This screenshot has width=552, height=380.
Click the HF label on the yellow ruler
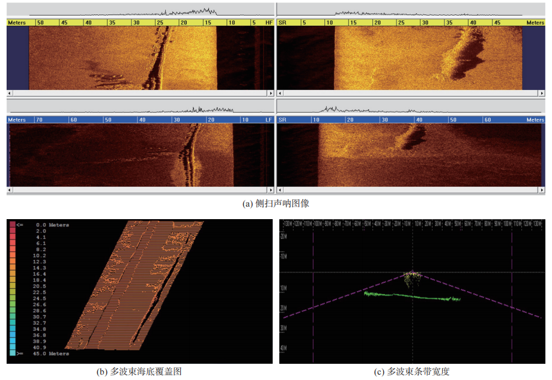(269, 23)
